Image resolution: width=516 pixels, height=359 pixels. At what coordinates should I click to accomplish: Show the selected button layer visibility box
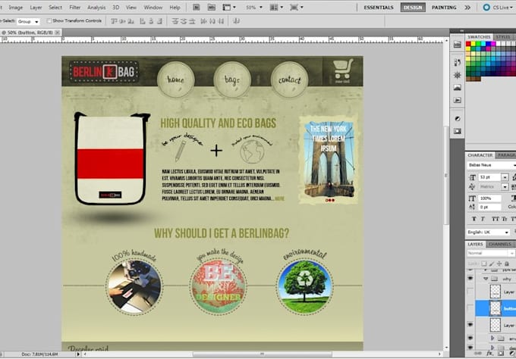470,308
